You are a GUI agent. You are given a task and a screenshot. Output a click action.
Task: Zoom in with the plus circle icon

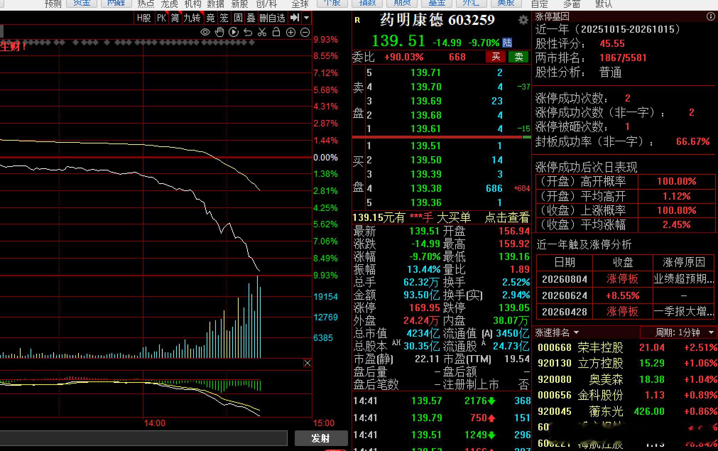pos(291,33)
